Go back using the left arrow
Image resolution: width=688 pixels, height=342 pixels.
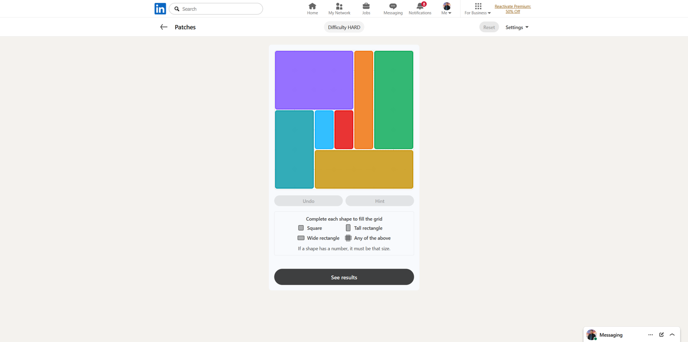(x=163, y=27)
